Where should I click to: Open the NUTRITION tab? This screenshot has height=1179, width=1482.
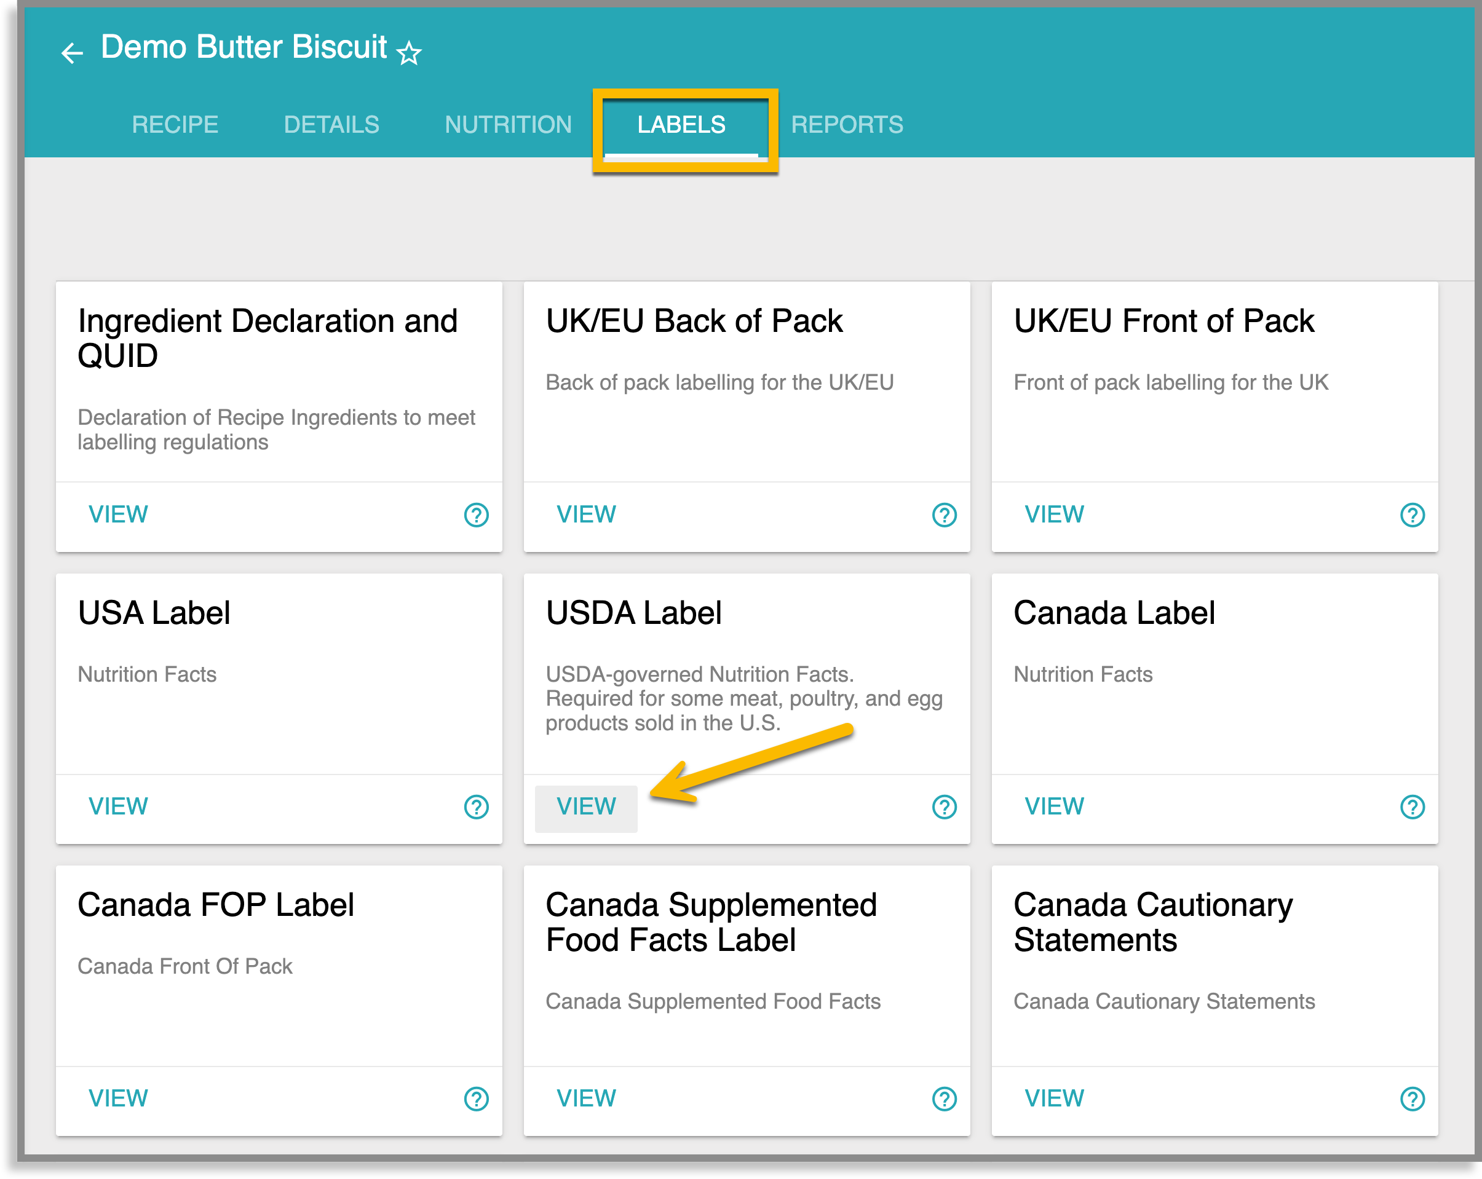509,124
